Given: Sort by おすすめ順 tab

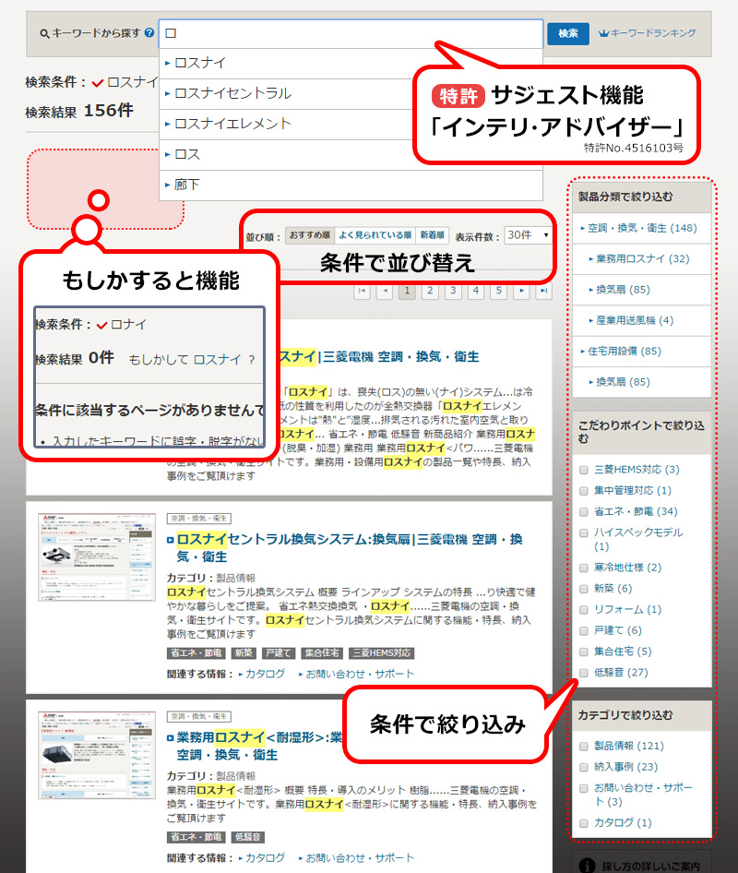Looking at the screenshot, I should (310, 235).
